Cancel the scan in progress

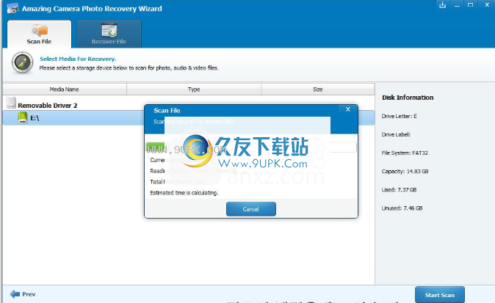pyautogui.click(x=251, y=209)
